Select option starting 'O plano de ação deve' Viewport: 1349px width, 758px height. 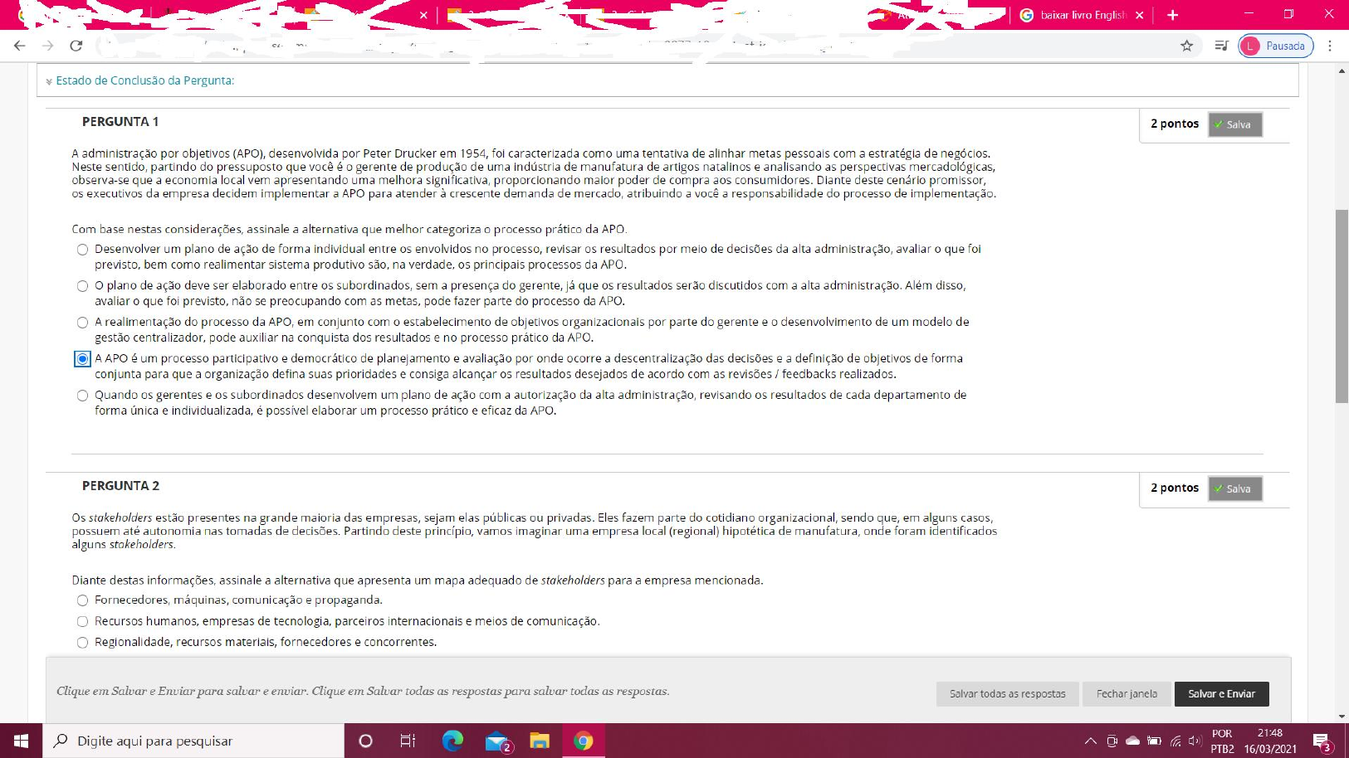point(82,286)
